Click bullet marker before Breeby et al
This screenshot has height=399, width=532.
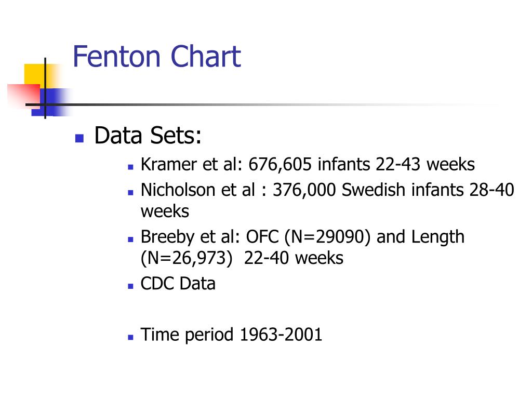pyautogui.click(x=130, y=240)
